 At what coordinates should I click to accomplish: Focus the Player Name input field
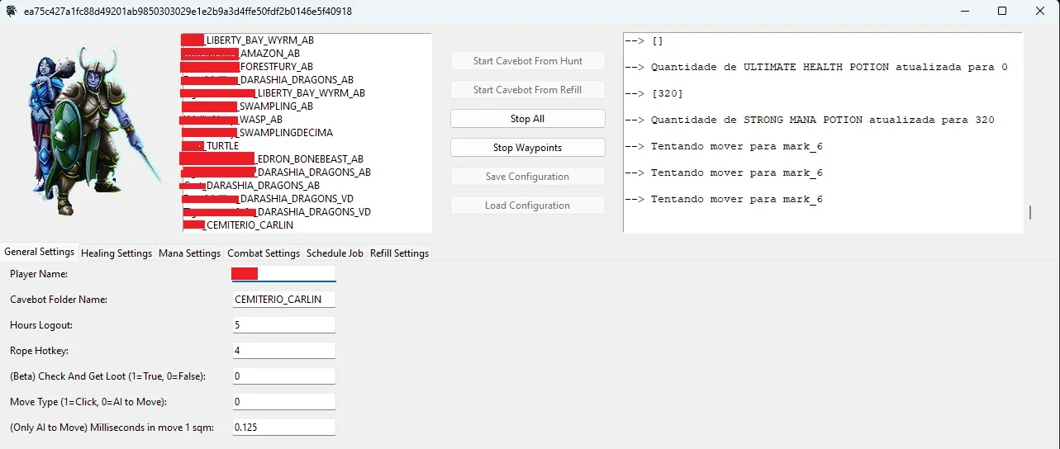pyautogui.click(x=284, y=273)
